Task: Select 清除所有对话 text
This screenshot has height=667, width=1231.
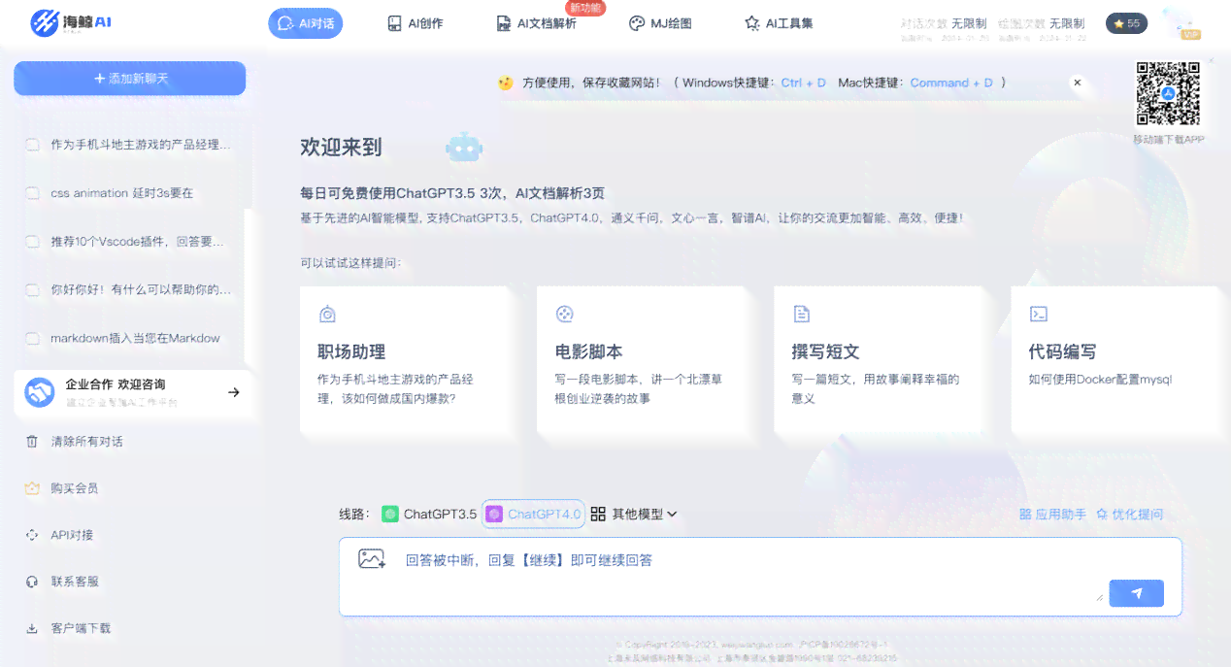Action: (x=86, y=442)
